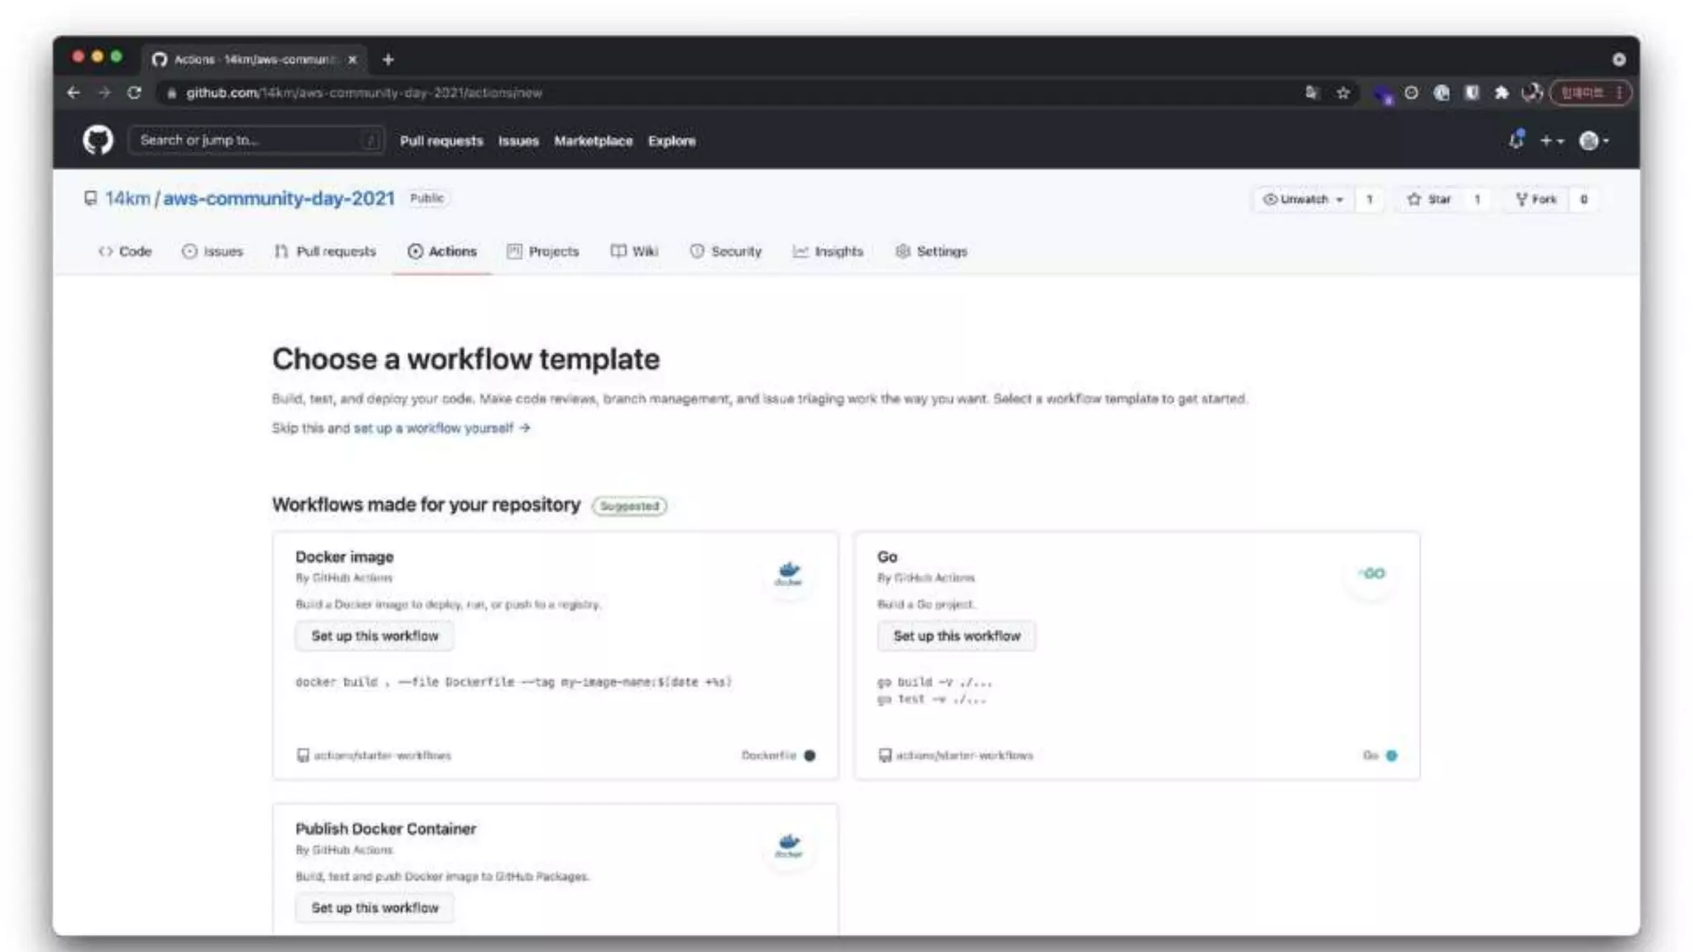The width and height of the screenshot is (1693, 952).
Task: Open a new browser tab with plus
Action: (388, 59)
